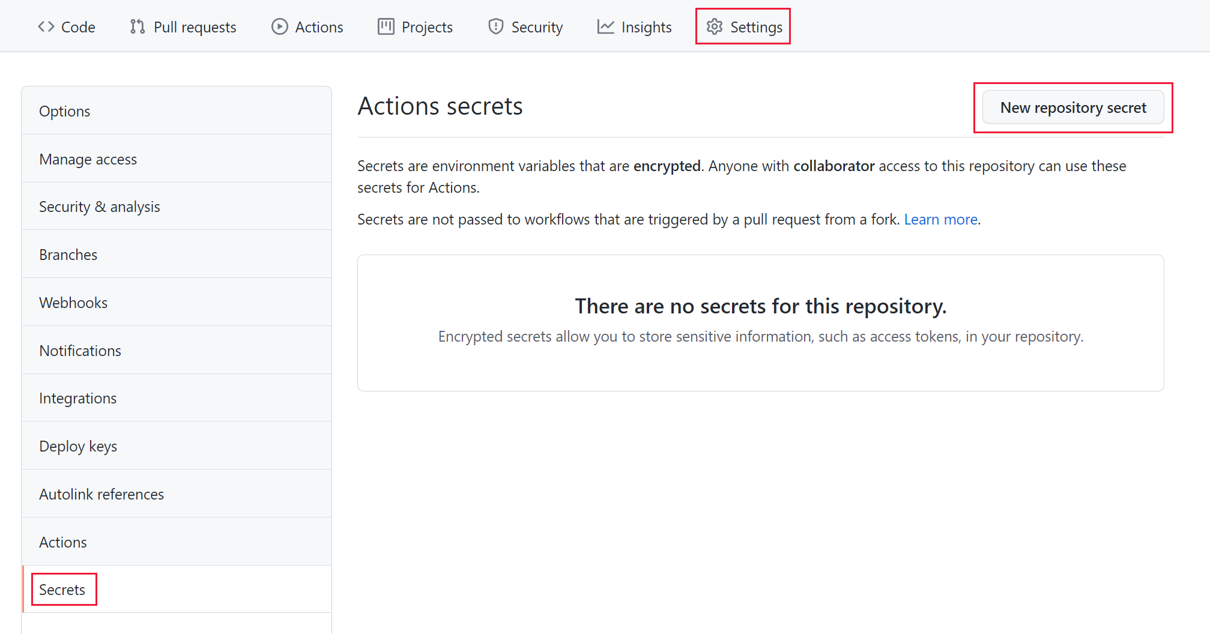Screen dimensions: 1210x634
Task: Click the Security shield icon
Action: (x=495, y=26)
